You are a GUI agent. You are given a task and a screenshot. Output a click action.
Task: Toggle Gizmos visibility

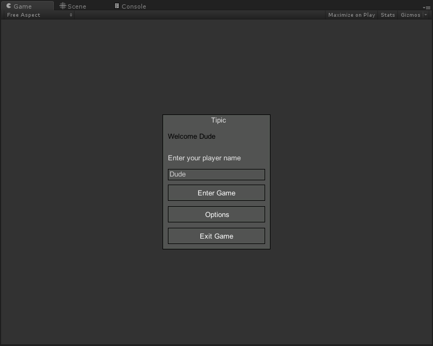(410, 15)
